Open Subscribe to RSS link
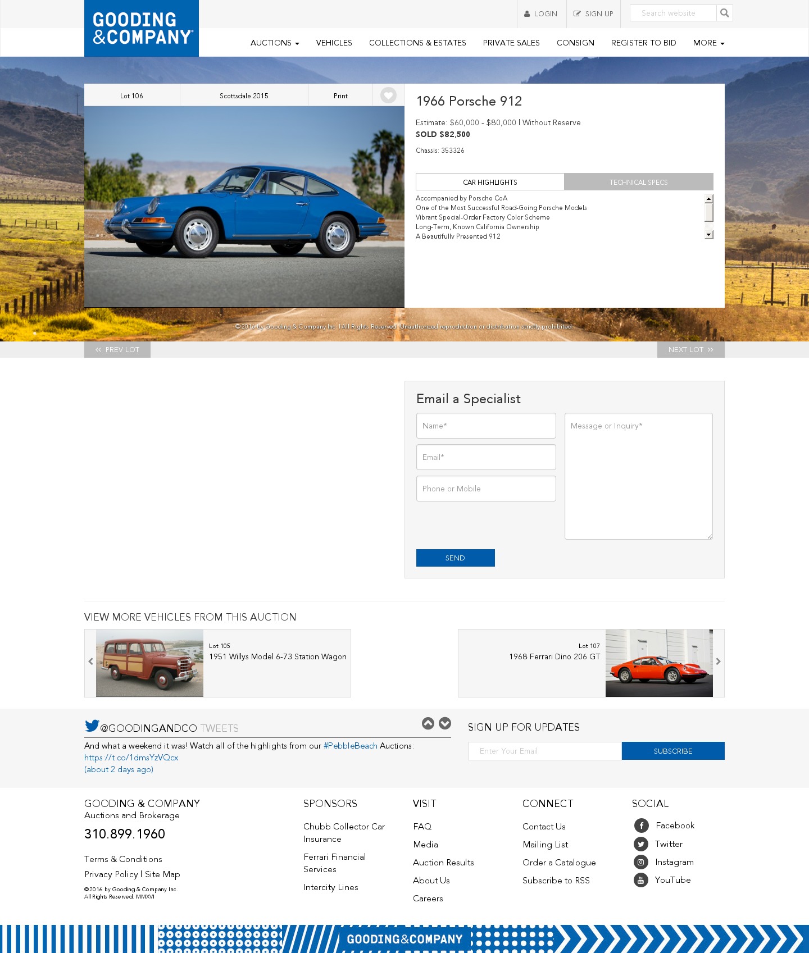 [x=556, y=881]
